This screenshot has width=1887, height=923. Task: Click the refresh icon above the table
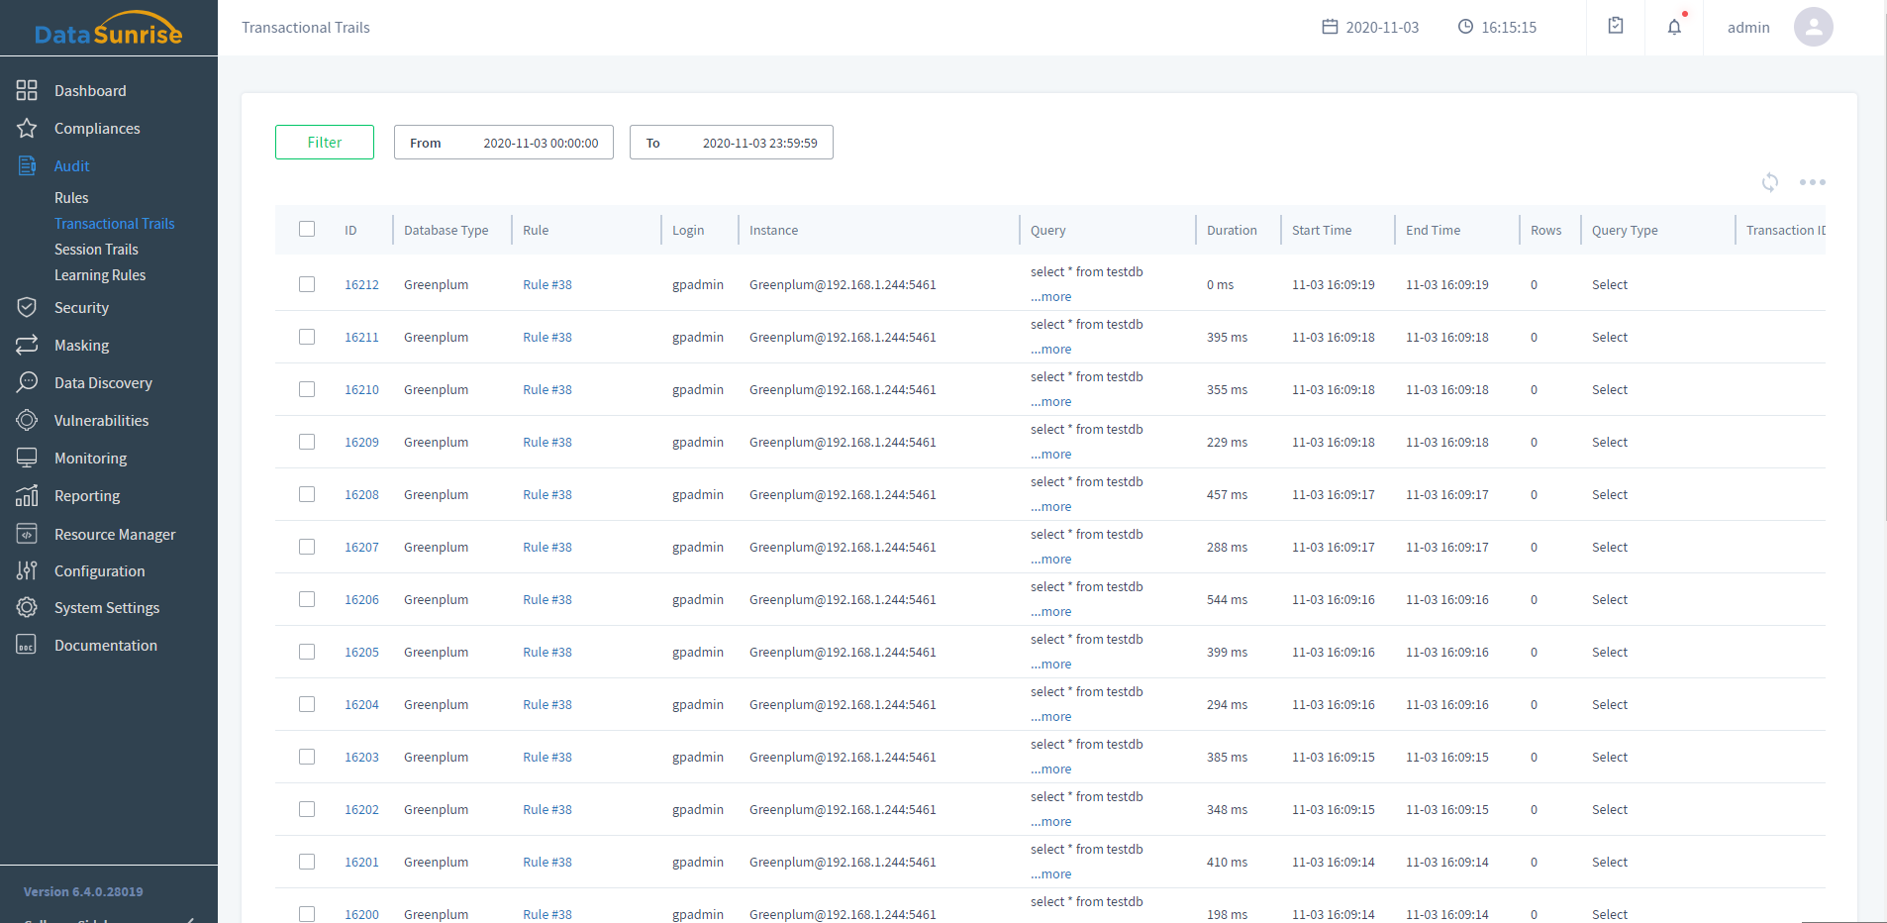tap(1770, 182)
